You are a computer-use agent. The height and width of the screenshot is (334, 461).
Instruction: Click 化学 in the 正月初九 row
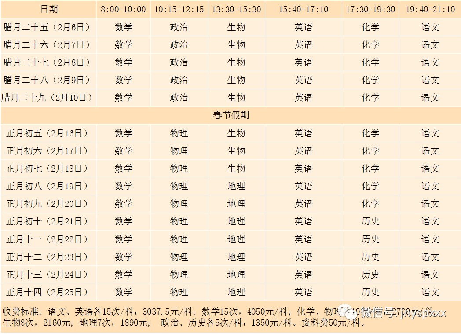coord(370,204)
